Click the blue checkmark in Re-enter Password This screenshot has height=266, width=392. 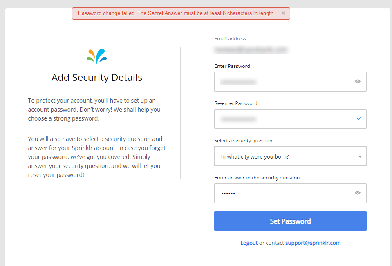coord(359,118)
